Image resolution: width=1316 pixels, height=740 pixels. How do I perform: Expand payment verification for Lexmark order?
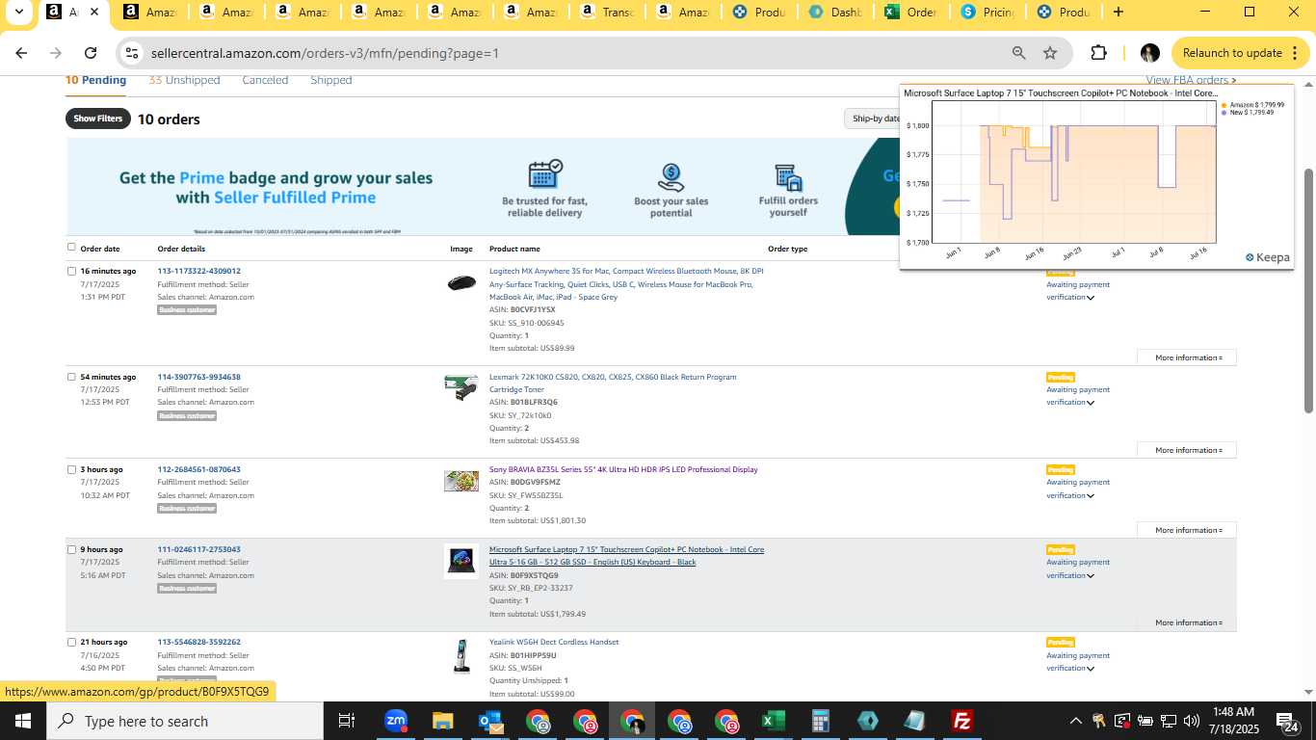point(1091,403)
